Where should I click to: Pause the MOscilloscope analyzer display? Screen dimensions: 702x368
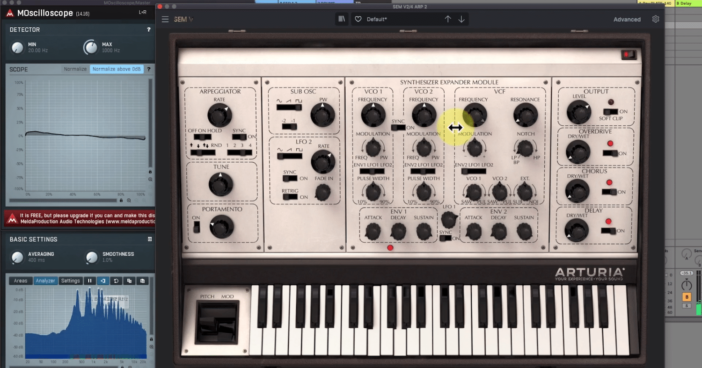(x=89, y=281)
